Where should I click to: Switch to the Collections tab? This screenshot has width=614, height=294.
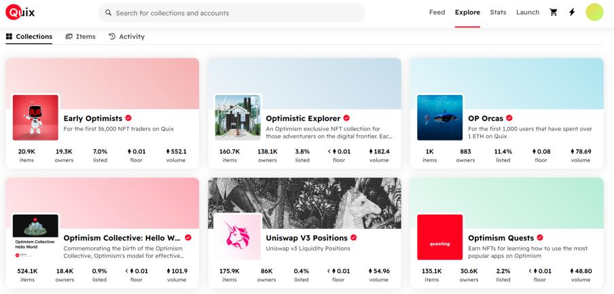29,37
